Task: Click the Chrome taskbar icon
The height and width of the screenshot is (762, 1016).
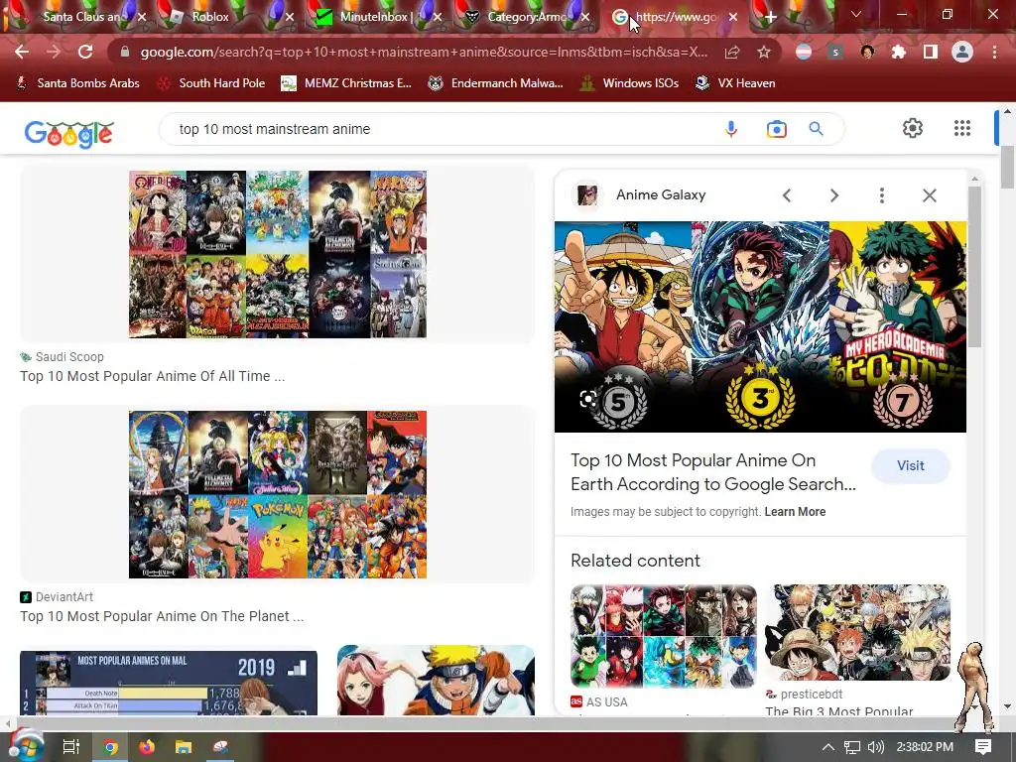Action: pyautogui.click(x=111, y=747)
